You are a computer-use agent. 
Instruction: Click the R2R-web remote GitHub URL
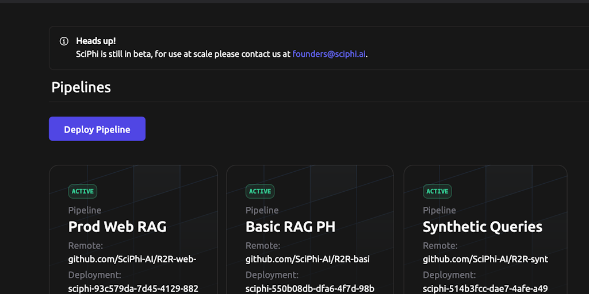pyautogui.click(x=132, y=259)
